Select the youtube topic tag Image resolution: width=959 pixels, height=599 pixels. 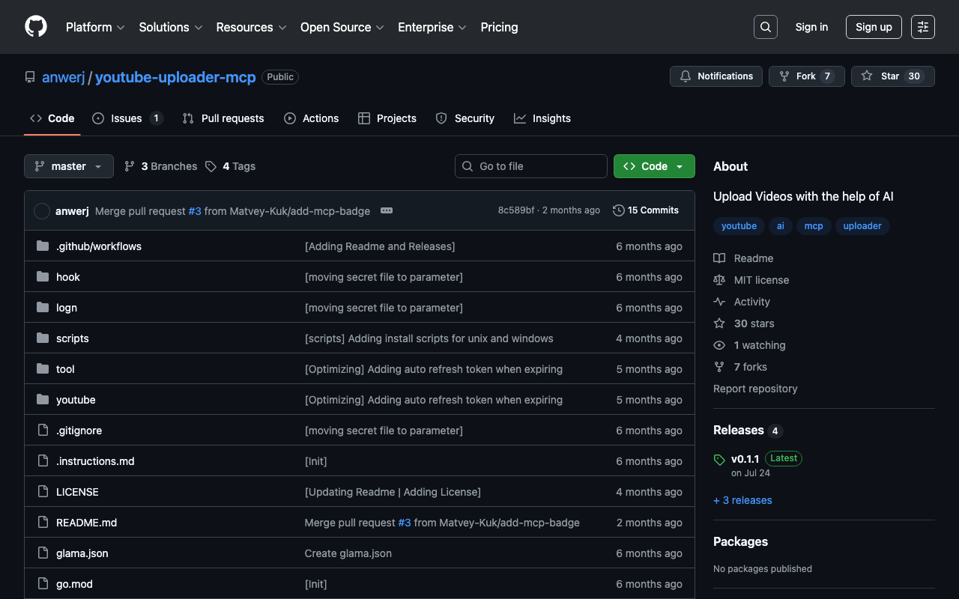coord(739,226)
